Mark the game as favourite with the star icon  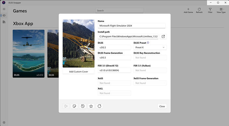[x=91, y=106]
